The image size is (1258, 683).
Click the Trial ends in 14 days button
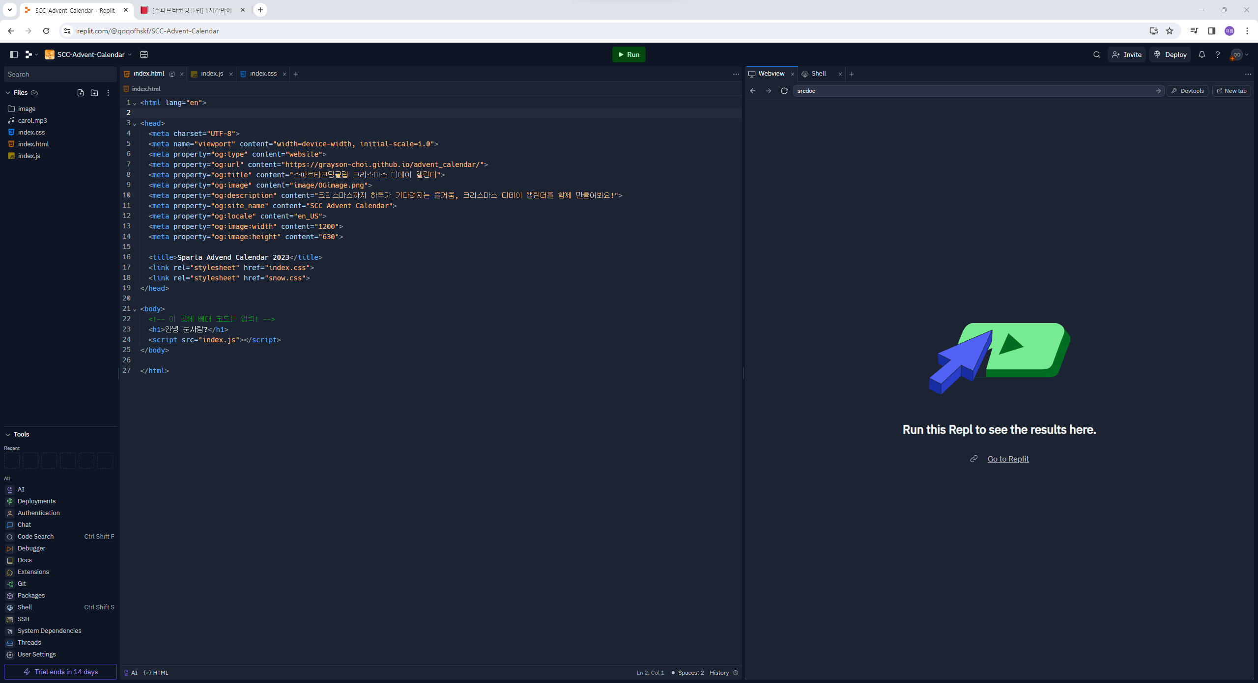pos(60,672)
